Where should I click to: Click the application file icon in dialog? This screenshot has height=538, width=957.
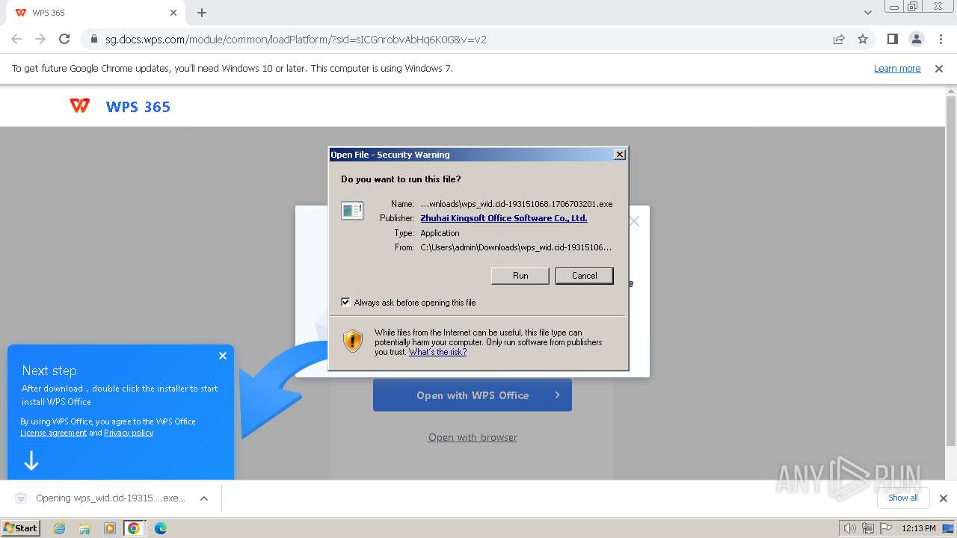[352, 210]
